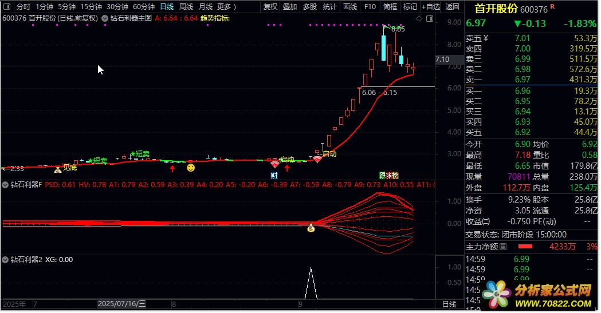
Task: Click the red diamond icon above 财
Action: [275, 165]
